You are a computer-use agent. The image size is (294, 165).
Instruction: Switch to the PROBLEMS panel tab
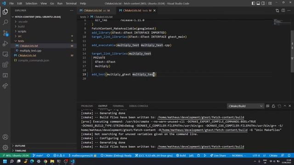(x=87, y=106)
